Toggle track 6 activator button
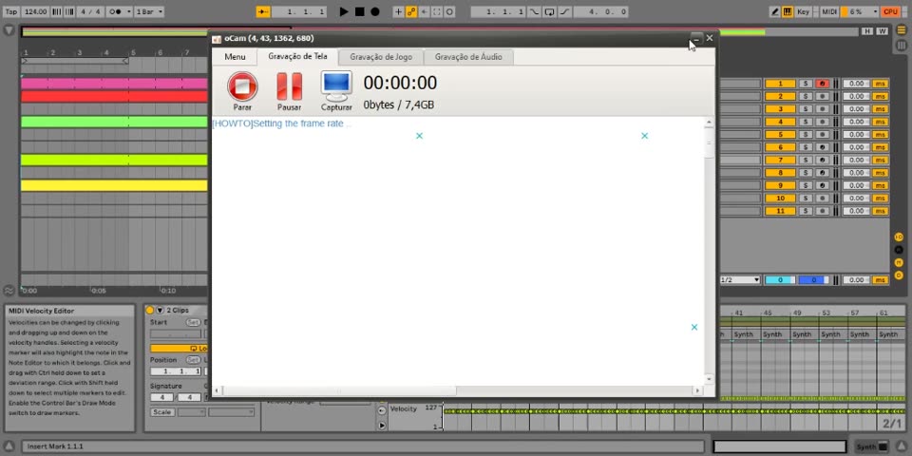 click(x=780, y=147)
